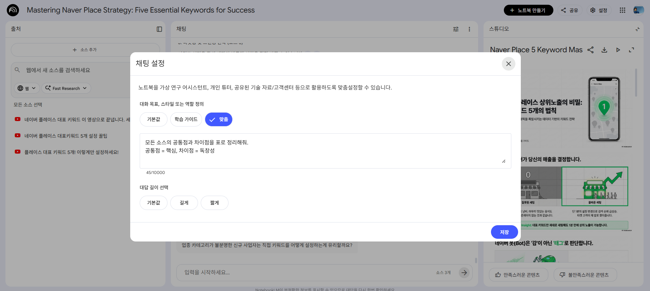The width and height of the screenshot is (650, 291).
Task: Select 기본값 response length option
Action: 154,203
